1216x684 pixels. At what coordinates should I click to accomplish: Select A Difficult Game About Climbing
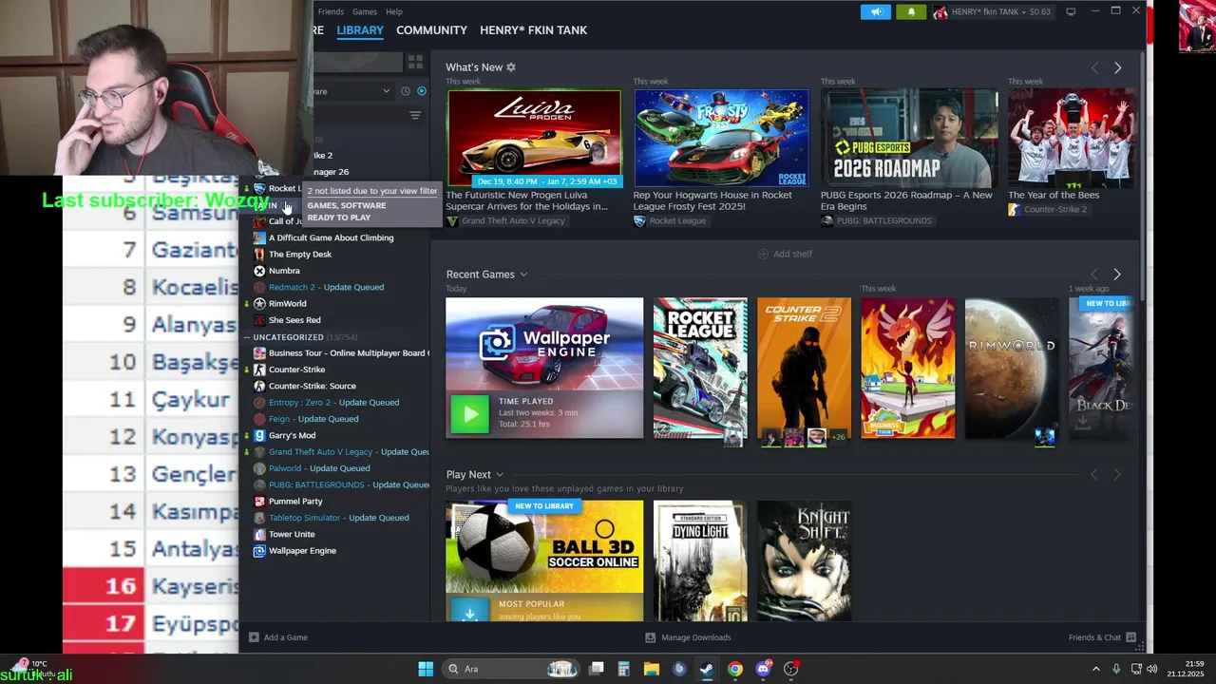[331, 237]
